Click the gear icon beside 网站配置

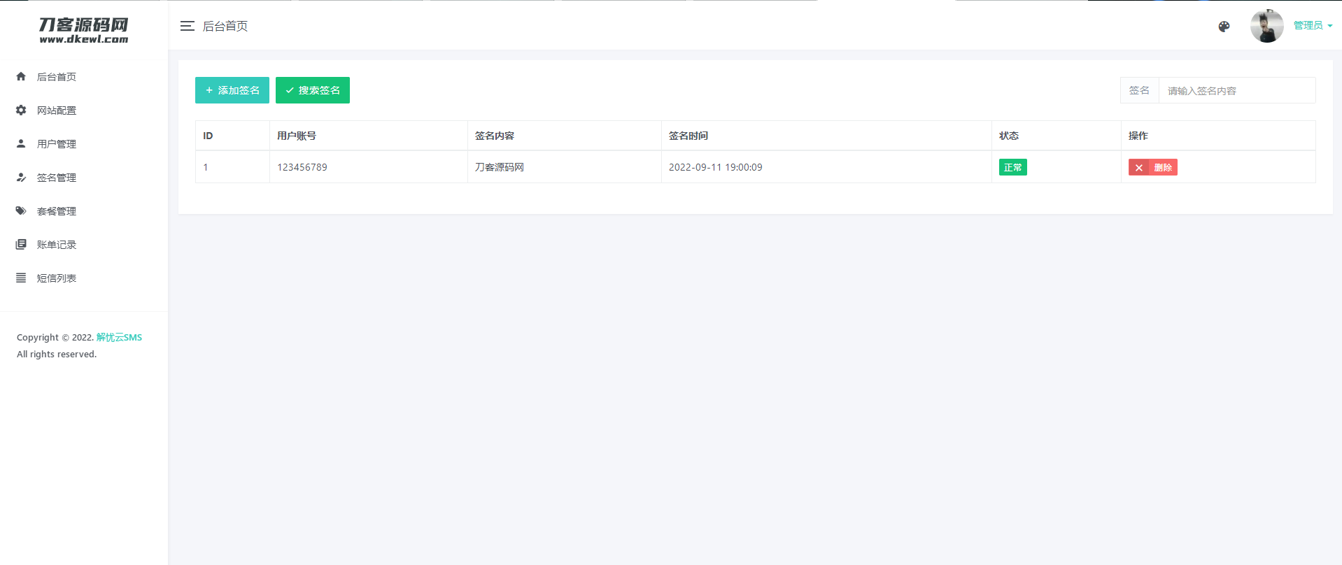[21, 110]
